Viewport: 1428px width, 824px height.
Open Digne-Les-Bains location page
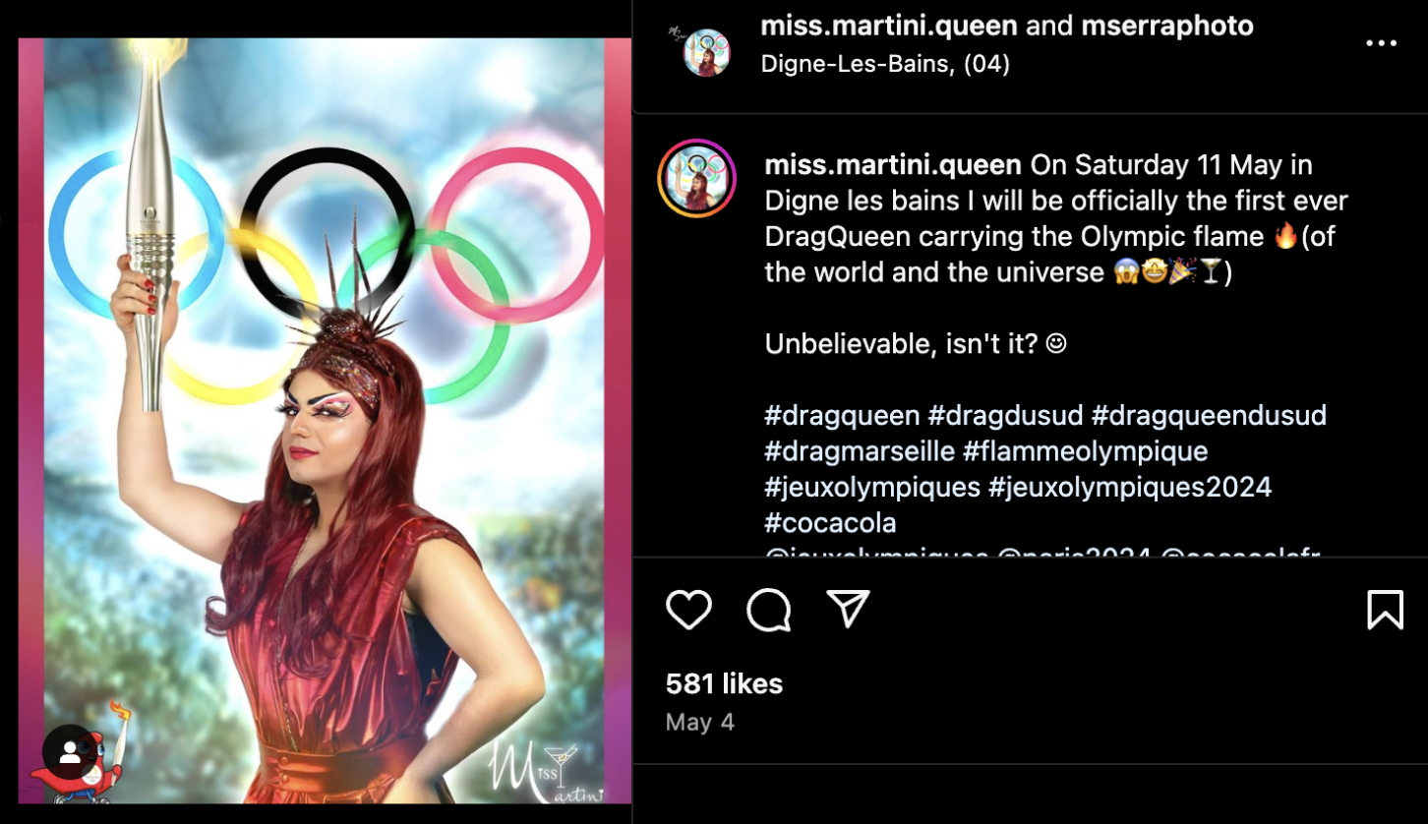[885, 64]
